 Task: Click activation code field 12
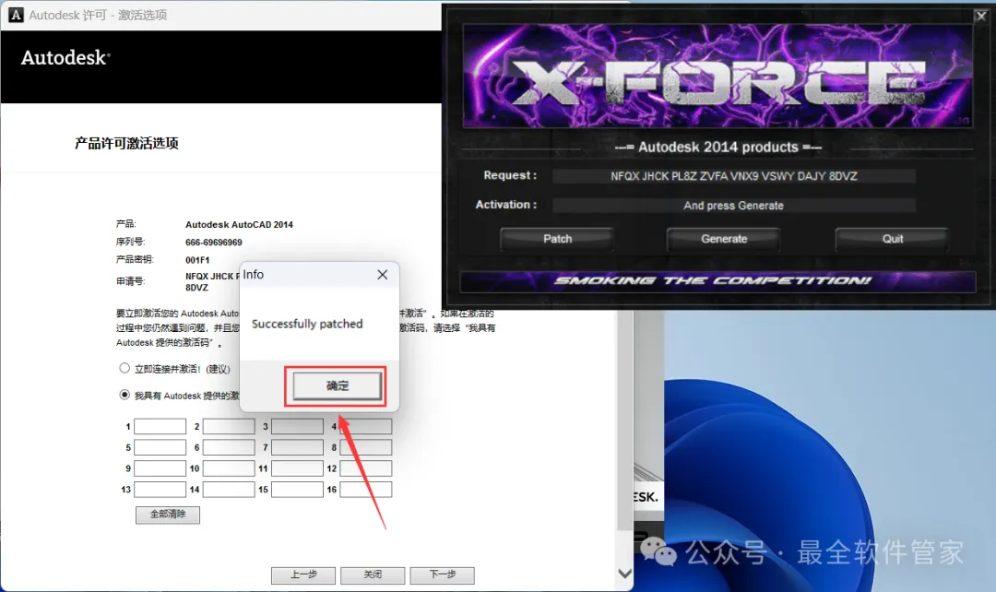(x=366, y=468)
